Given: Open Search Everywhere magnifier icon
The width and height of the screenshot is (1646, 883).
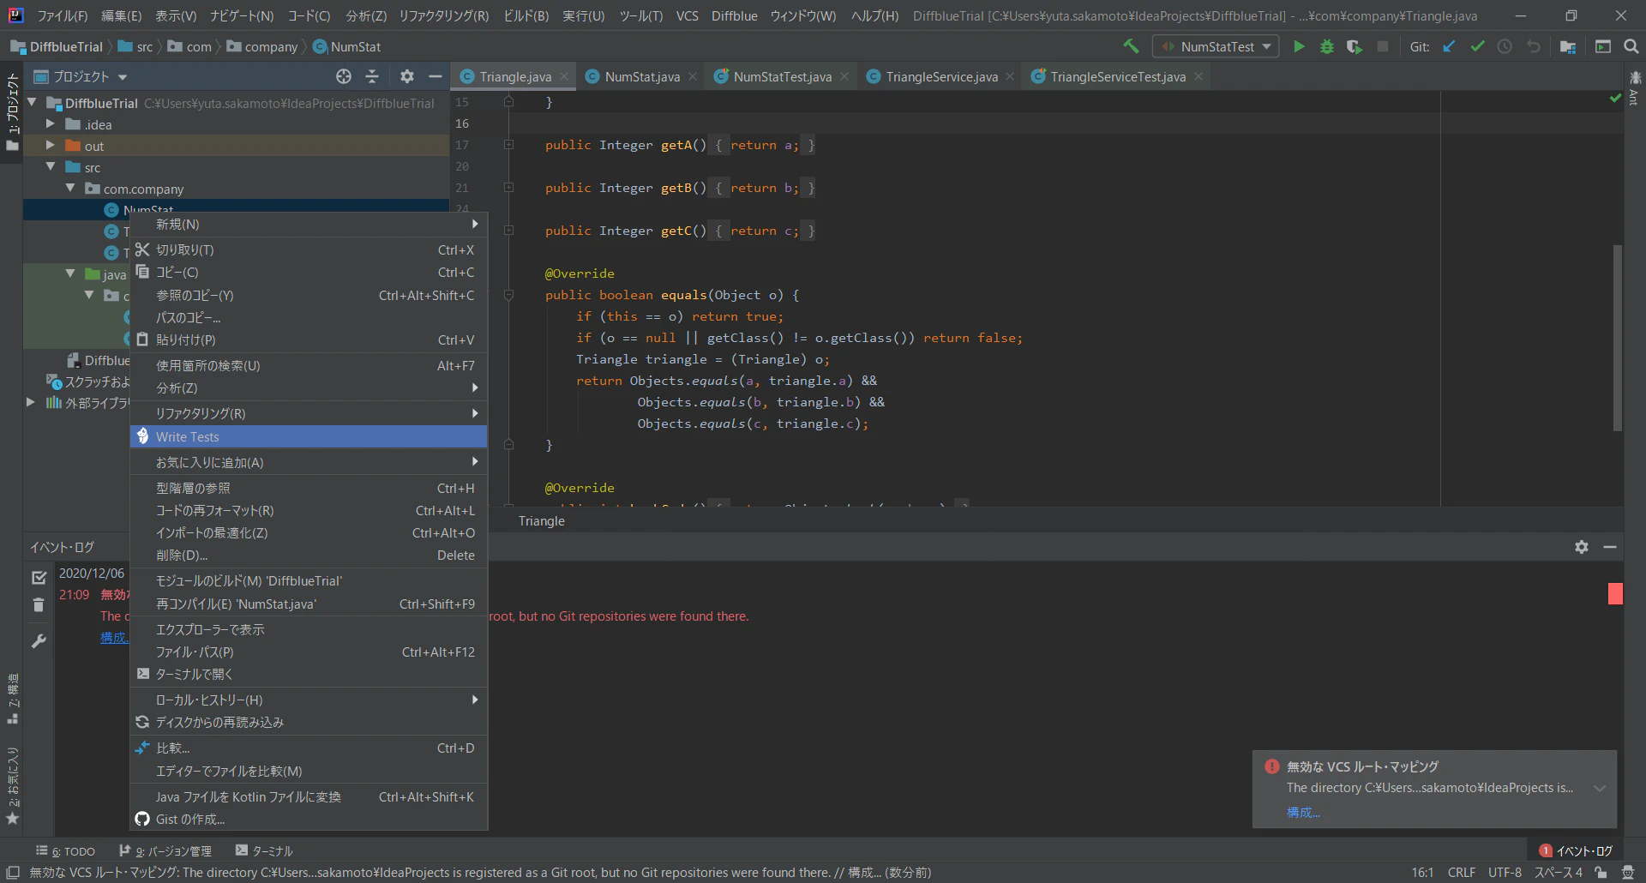Looking at the screenshot, I should [1631, 47].
